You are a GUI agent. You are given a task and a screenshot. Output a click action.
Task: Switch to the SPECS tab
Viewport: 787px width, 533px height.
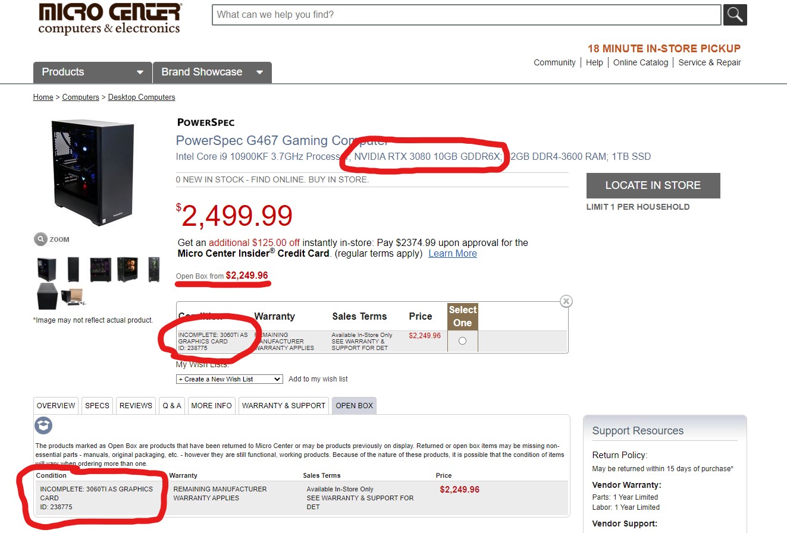pos(97,405)
